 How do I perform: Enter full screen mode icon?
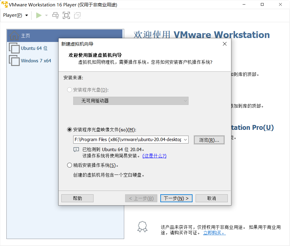pyautogui.click(x=66, y=16)
